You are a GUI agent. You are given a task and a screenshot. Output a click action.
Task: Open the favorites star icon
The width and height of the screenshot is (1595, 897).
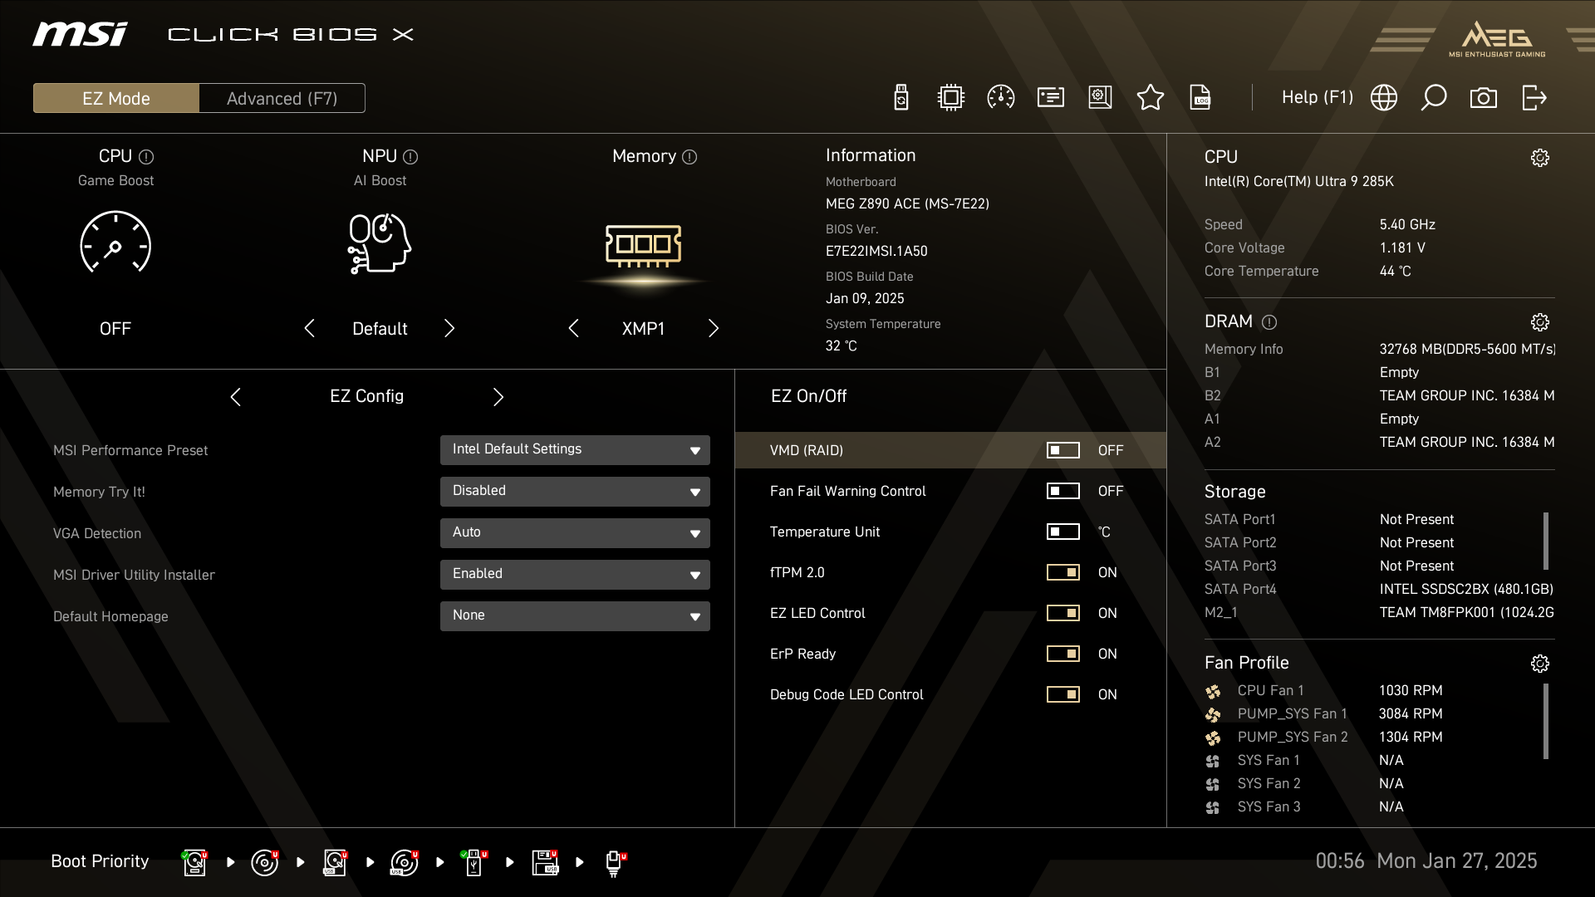click(x=1150, y=98)
